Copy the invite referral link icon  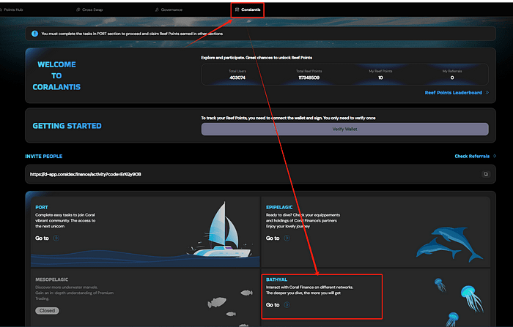click(486, 174)
